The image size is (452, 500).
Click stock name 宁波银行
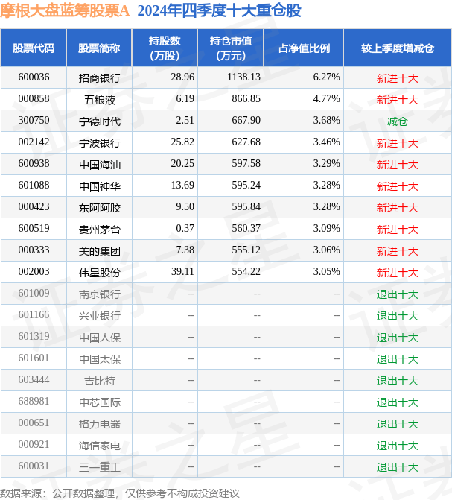[x=100, y=142]
